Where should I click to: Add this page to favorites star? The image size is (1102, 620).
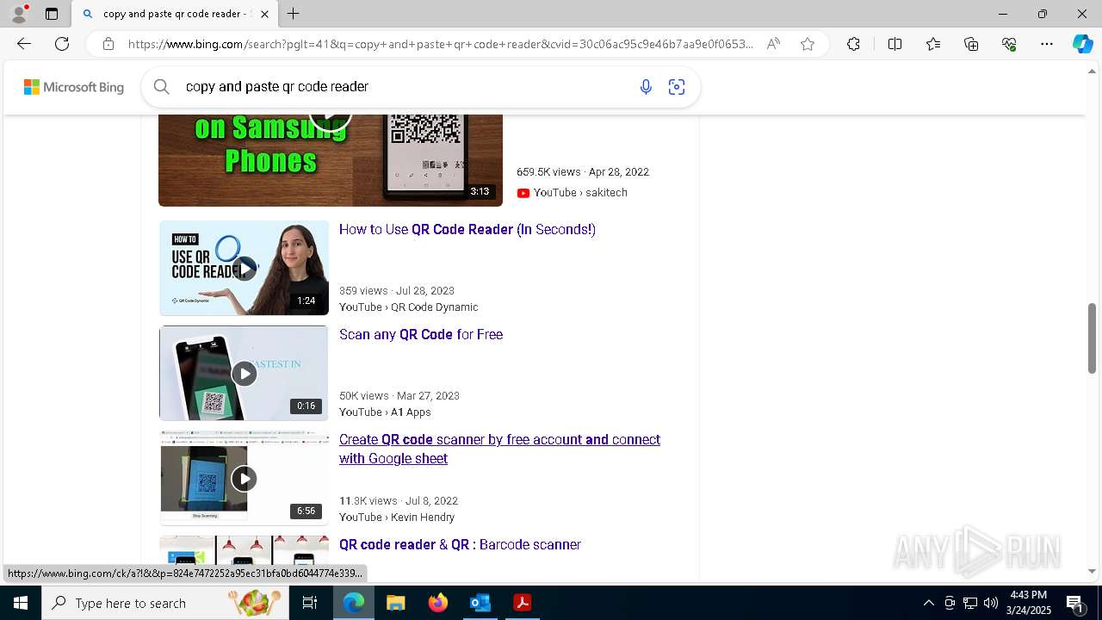[x=807, y=44]
